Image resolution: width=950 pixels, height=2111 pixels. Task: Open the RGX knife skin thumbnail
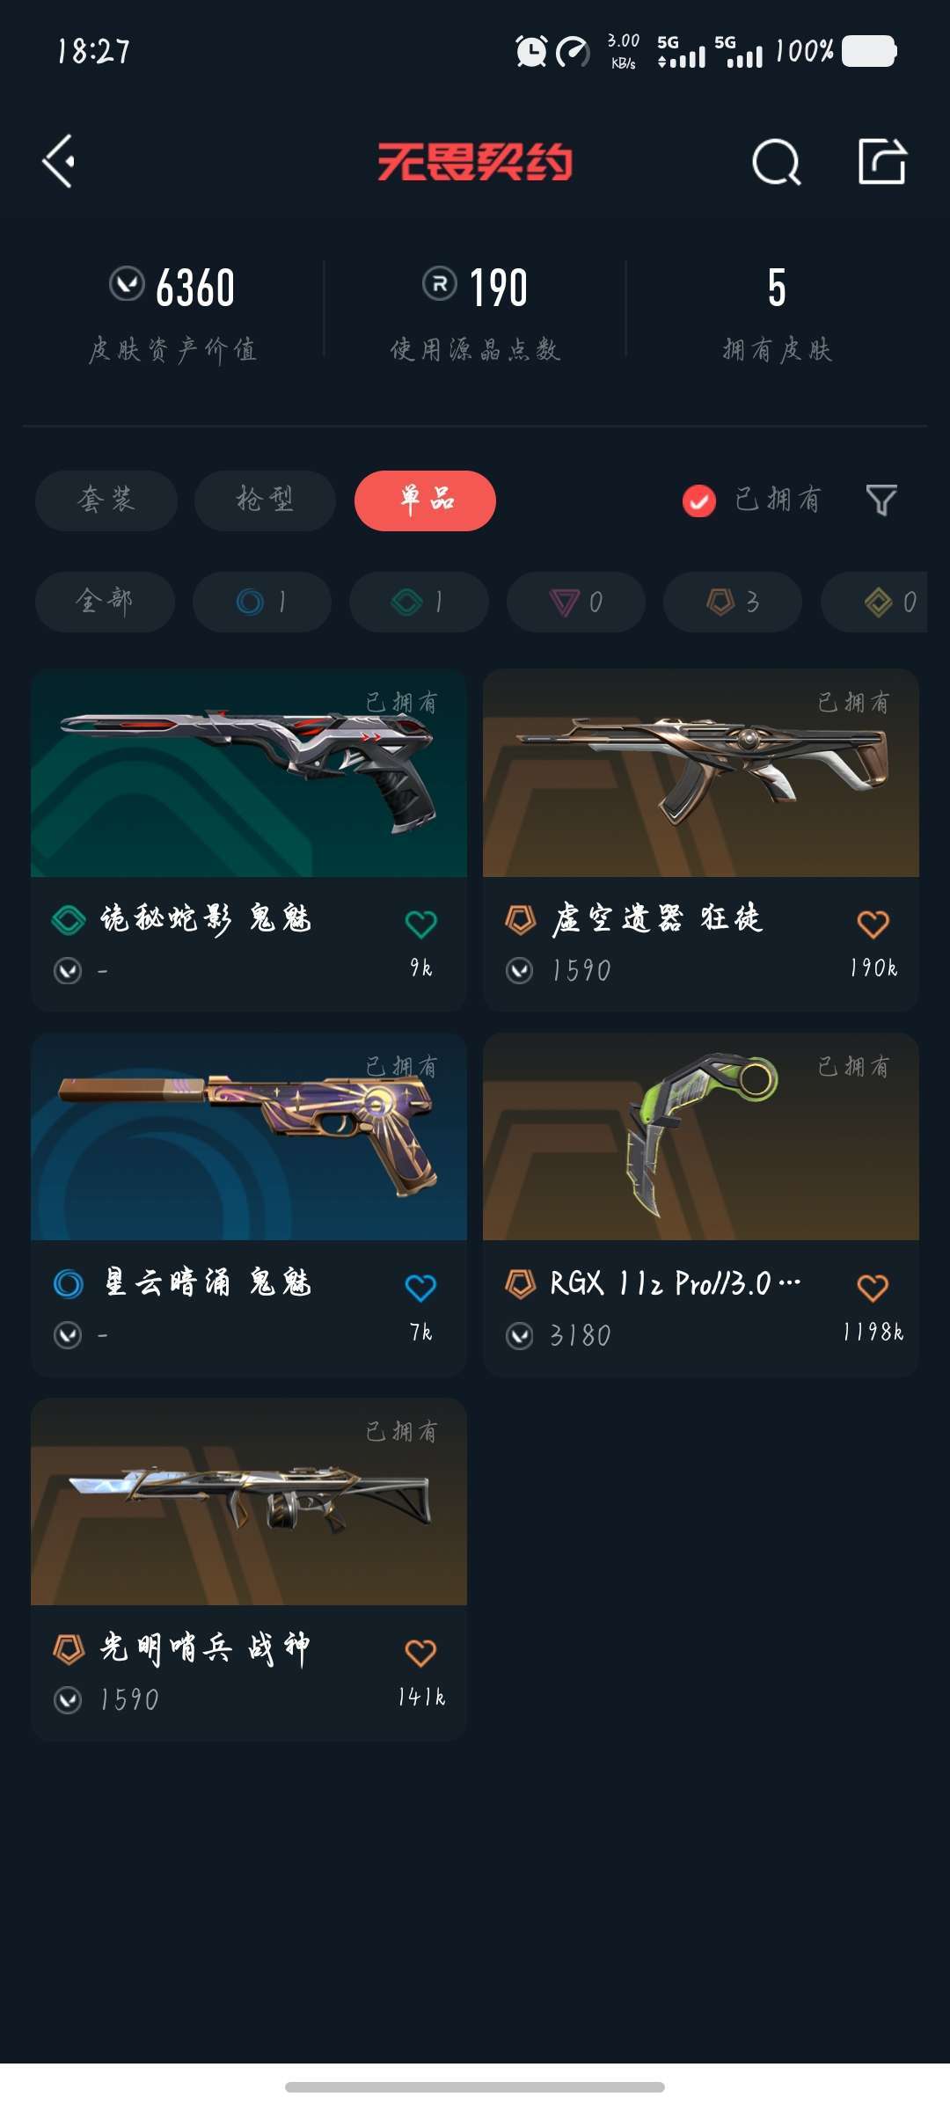pyautogui.click(x=701, y=1136)
